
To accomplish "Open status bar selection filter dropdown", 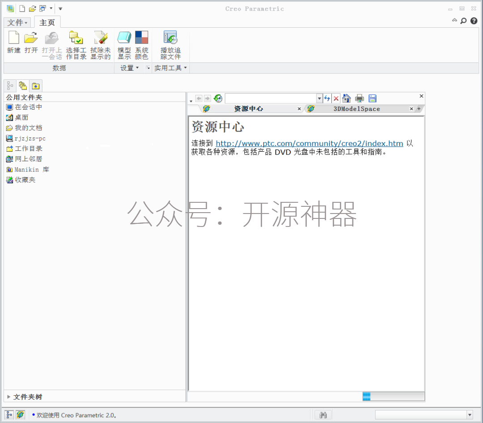I will click(470, 415).
